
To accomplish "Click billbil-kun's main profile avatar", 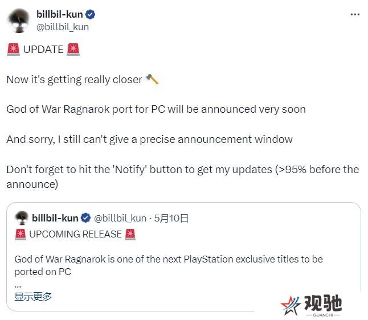I will click(19, 20).
